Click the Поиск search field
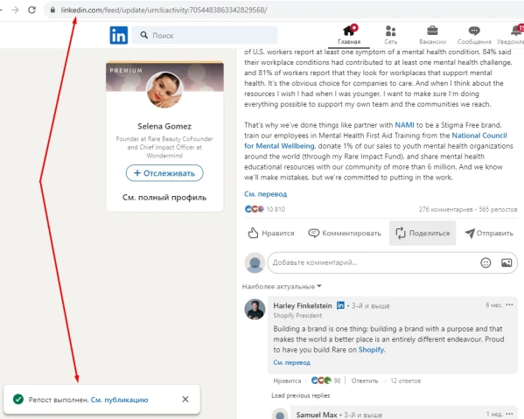The image size is (524, 419). (x=205, y=35)
